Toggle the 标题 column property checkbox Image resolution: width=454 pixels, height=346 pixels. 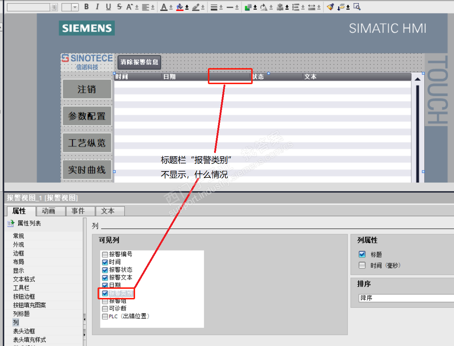(362, 255)
